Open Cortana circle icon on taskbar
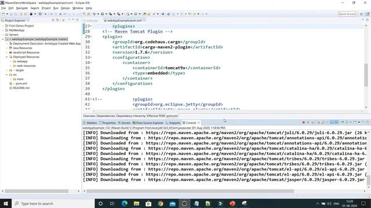The width and height of the screenshot is (371, 208). click(100, 203)
